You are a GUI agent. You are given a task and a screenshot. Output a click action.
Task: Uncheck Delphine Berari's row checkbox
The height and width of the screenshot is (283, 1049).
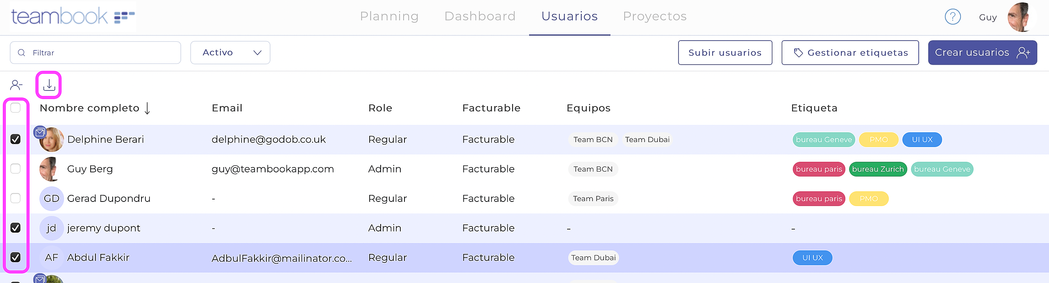click(x=16, y=139)
